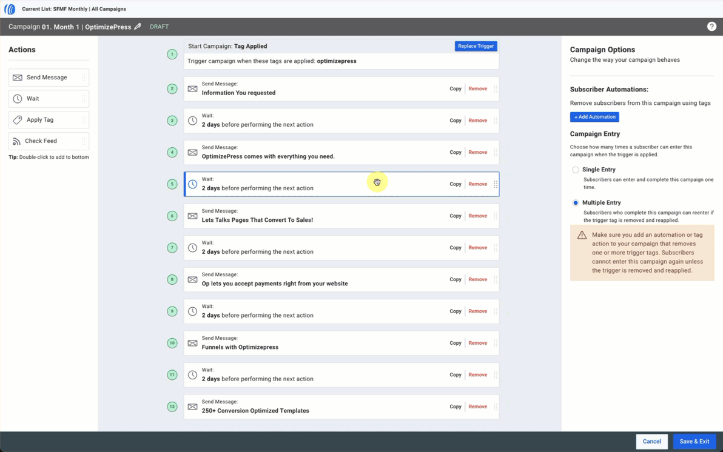Click the campaign name 01. Month 1 | OptimizePress
Image resolution: width=723 pixels, height=452 pixels.
(87, 27)
